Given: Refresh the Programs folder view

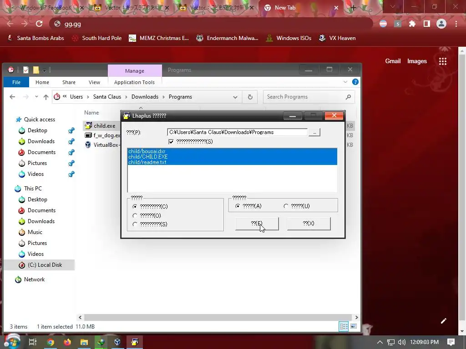Looking at the screenshot, I should [250, 97].
